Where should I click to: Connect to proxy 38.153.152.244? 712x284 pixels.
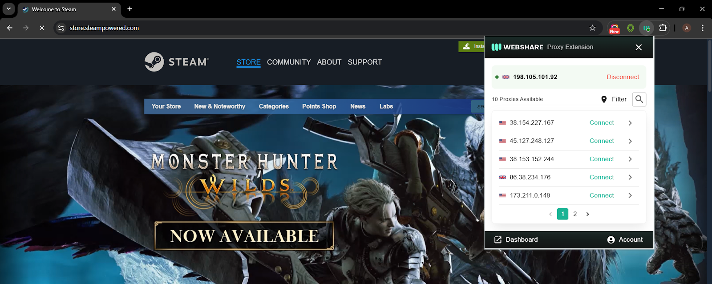[x=602, y=159]
